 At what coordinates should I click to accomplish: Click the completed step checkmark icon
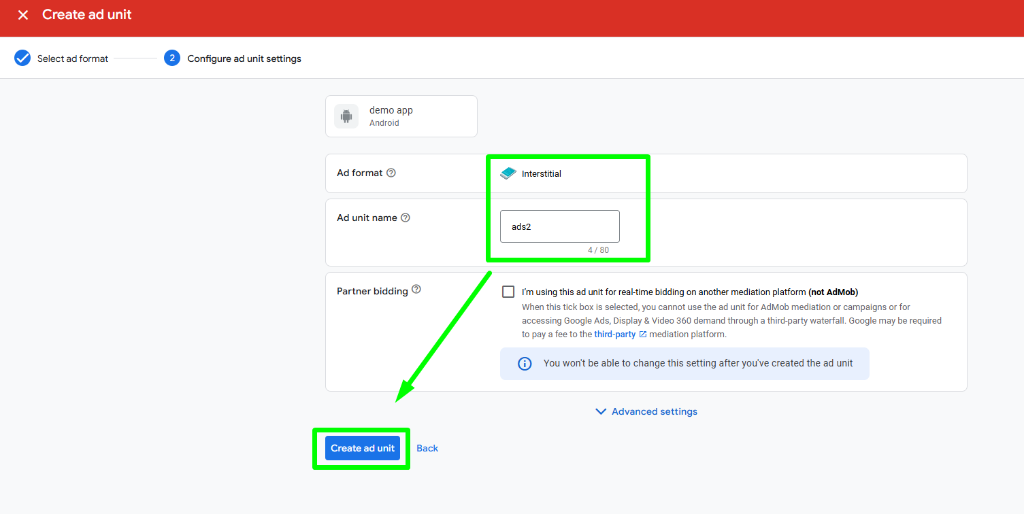click(22, 58)
